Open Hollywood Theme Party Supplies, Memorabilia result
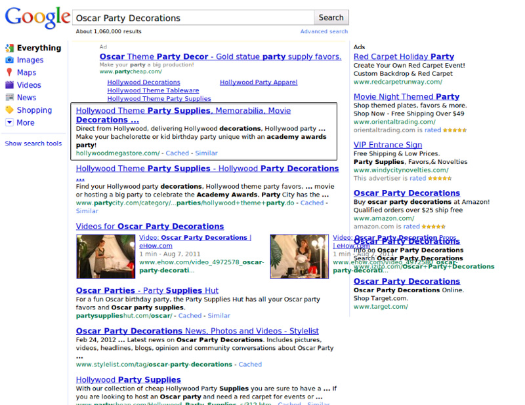Image resolution: width=525 pixels, height=405 pixels. (x=183, y=115)
